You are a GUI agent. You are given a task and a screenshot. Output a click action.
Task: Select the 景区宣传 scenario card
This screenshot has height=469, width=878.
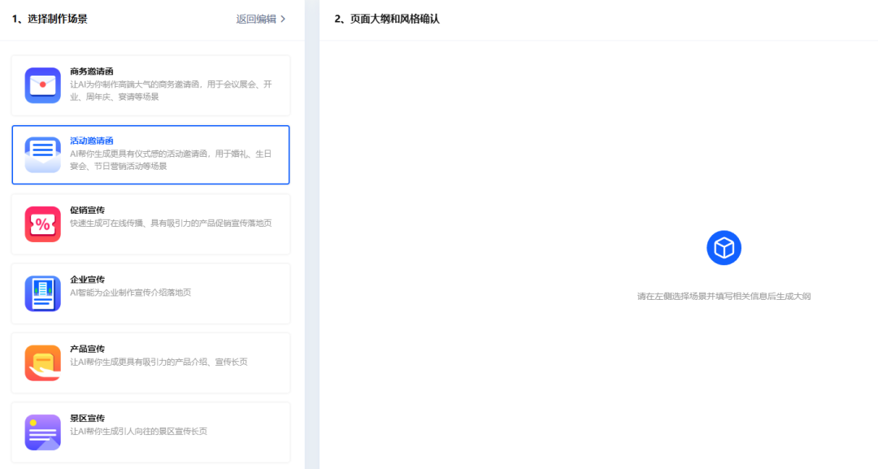(151, 432)
